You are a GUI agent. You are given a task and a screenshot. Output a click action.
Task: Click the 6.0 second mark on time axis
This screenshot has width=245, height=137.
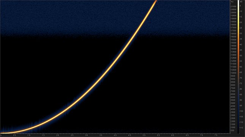click(x=173, y=135)
